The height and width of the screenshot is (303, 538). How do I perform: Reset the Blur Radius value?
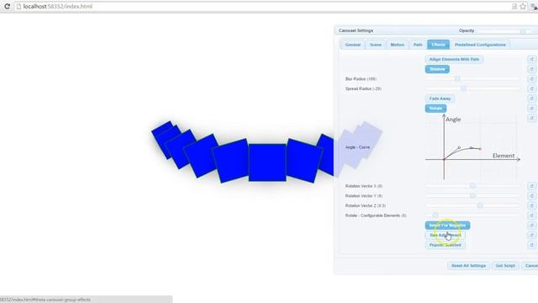tap(532, 79)
